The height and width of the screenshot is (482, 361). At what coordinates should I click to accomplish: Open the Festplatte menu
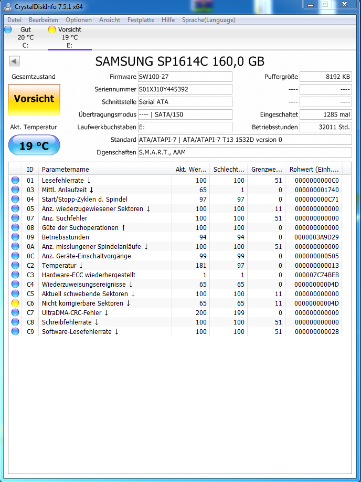coord(141,20)
